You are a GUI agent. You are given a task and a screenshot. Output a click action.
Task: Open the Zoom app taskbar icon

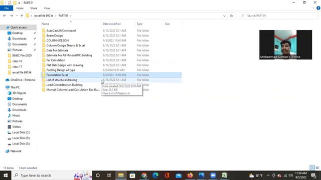[213, 175]
